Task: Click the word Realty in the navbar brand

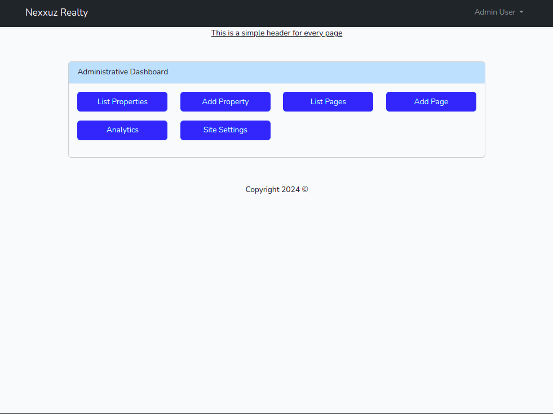Action: click(74, 12)
